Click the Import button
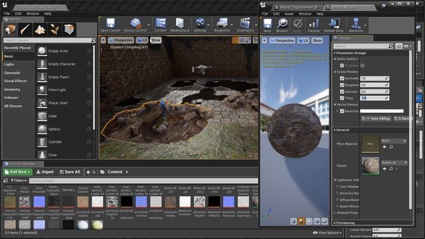Image resolution: width=425 pixels, height=239 pixels. [45, 172]
